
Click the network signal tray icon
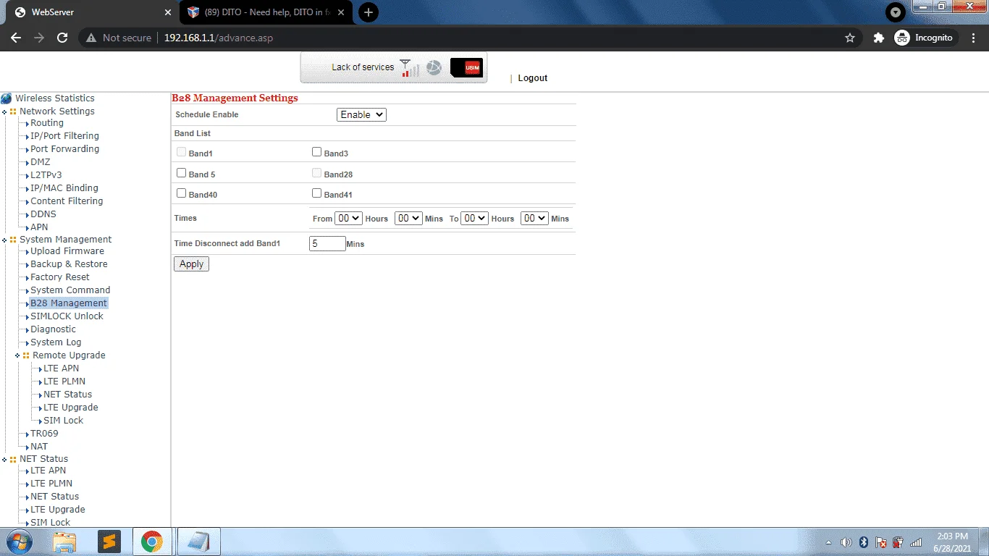tap(916, 542)
